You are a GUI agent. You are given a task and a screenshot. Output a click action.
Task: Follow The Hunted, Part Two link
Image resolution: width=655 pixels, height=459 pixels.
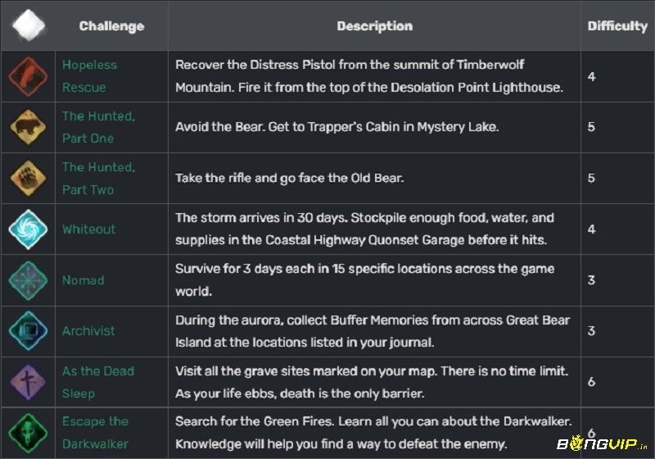click(98, 178)
